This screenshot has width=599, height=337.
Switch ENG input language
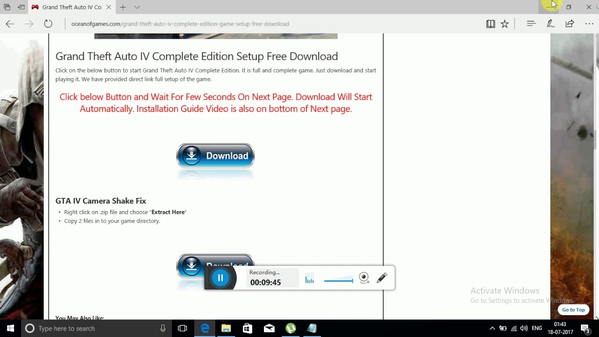click(537, 329)
